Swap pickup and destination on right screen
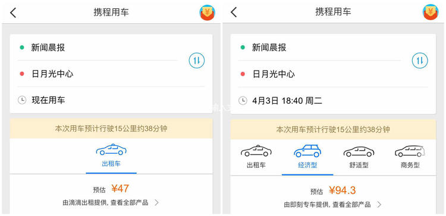 420,61
